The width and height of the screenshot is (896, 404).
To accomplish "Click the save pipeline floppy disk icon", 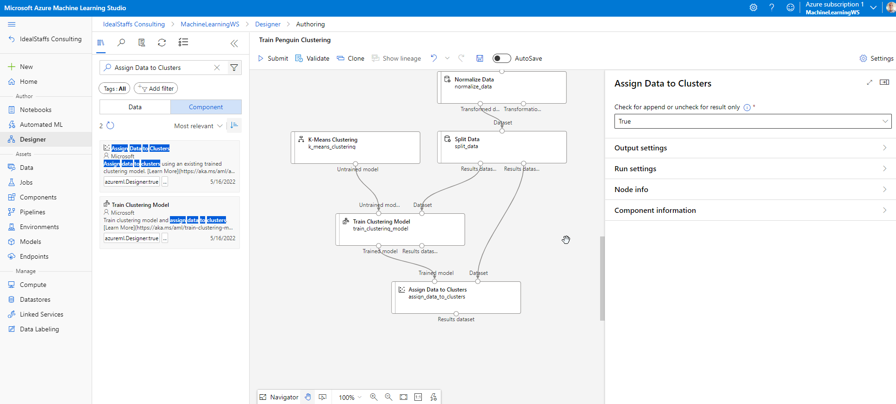I will coord(480,58).
